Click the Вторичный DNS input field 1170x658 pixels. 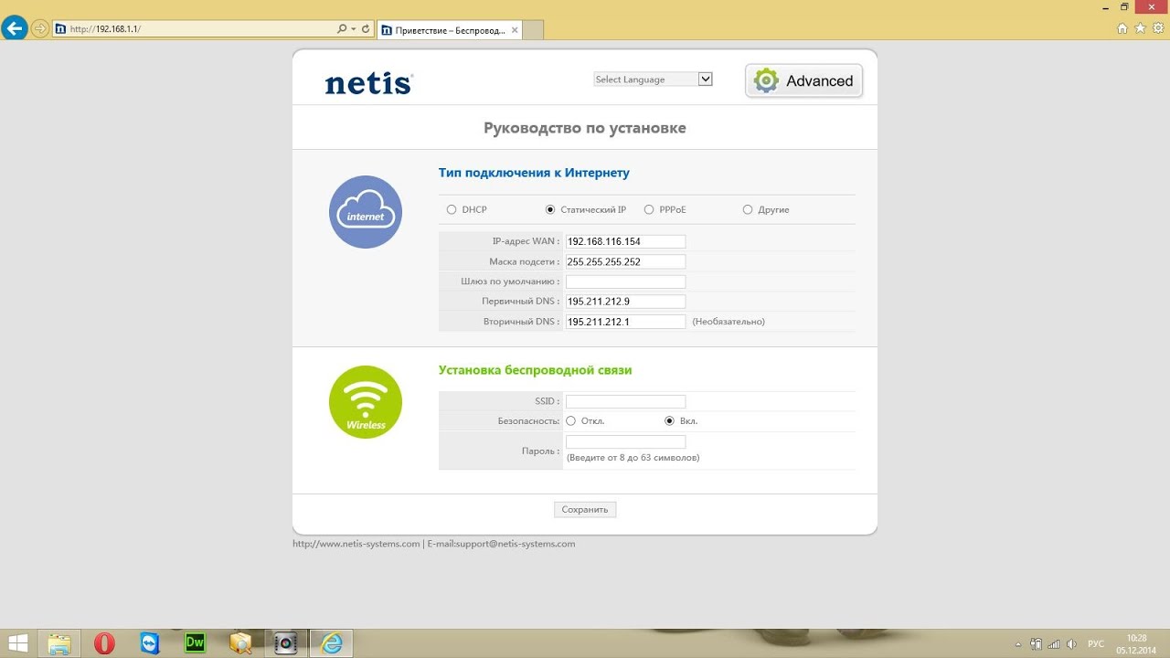coord(625,322)
